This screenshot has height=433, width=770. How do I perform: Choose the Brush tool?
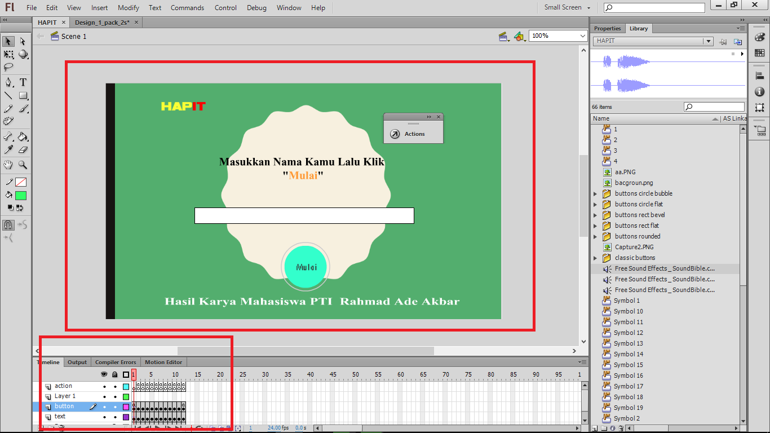coord(23,108)
